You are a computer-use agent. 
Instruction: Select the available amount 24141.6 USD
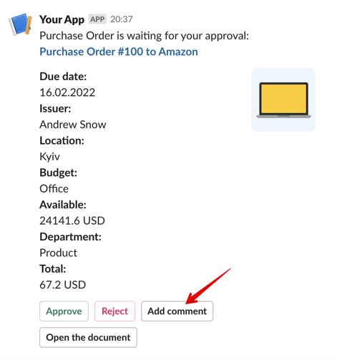(x=72, y=220)
